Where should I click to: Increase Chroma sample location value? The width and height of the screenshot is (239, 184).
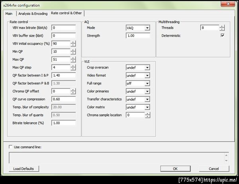tap(147, 114)
